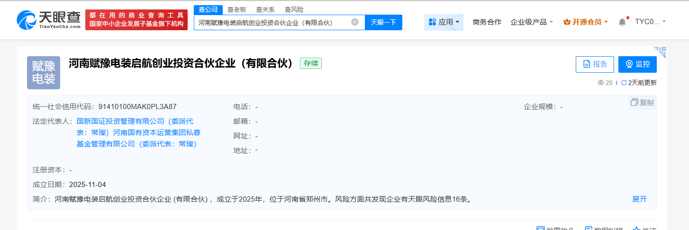The image size is (689, 230).
Task: Open the 应用 dropdown menu
Action: (444, 22)
